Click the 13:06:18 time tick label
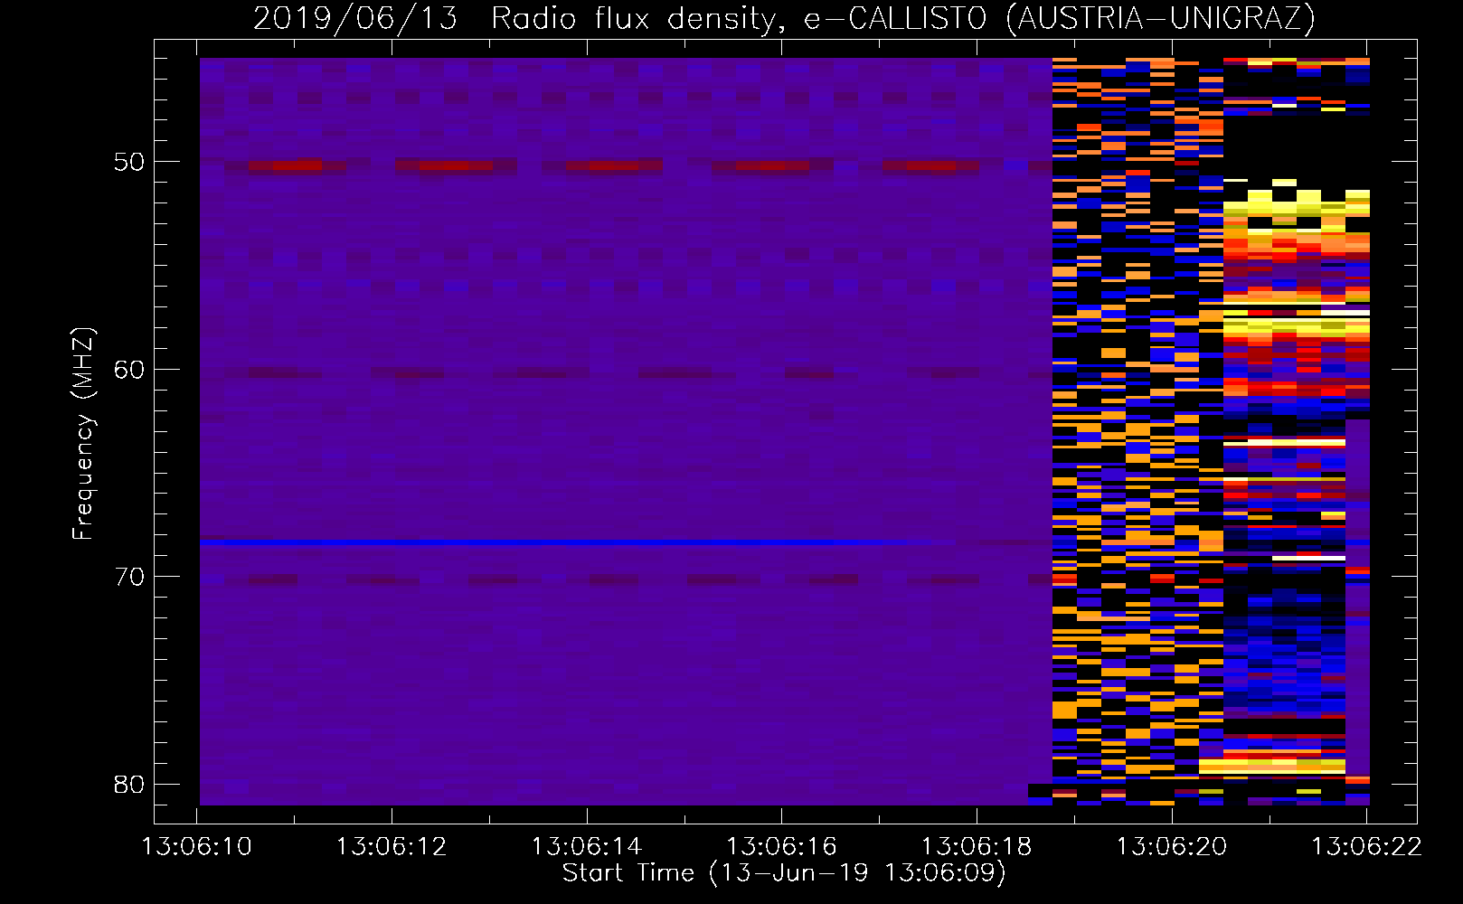This screenshot has width=1463, height=904. [x=977, y=847]
